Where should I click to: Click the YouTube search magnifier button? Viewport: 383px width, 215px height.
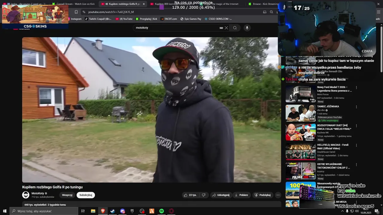click(235, 28)
